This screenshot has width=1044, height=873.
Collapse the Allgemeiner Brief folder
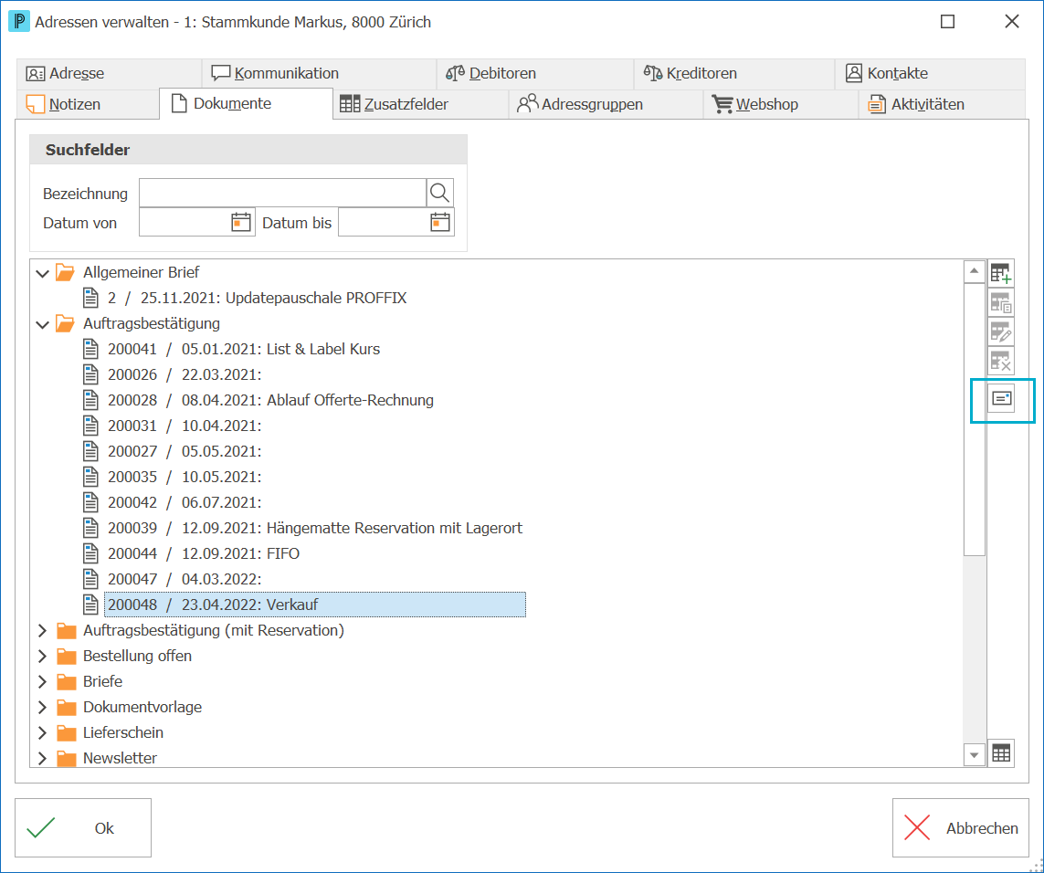point(43,273)
